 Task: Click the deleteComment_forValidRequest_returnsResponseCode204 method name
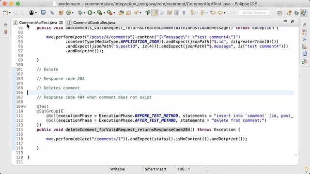(127, 130)
